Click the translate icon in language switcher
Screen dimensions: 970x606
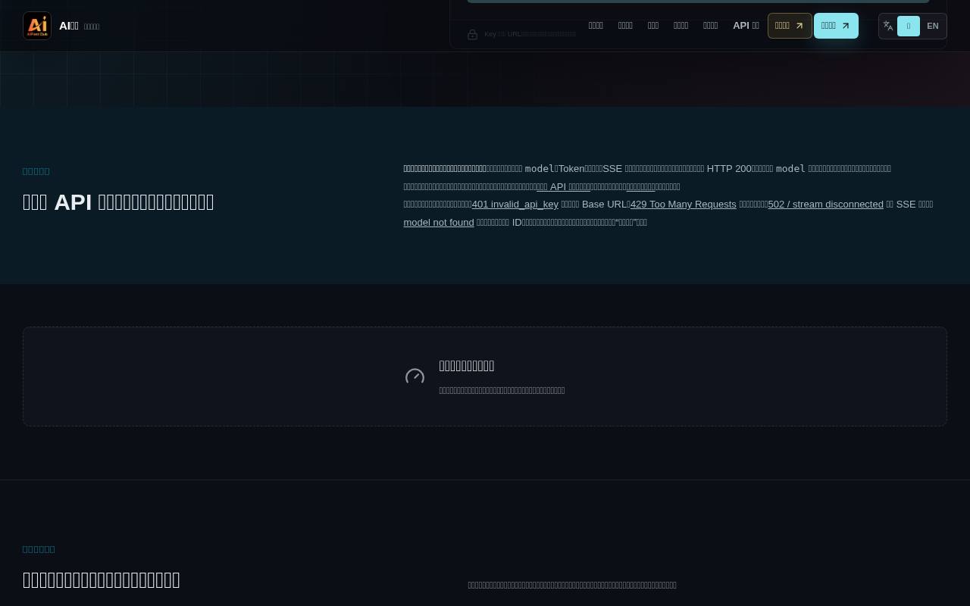(888, 26)
